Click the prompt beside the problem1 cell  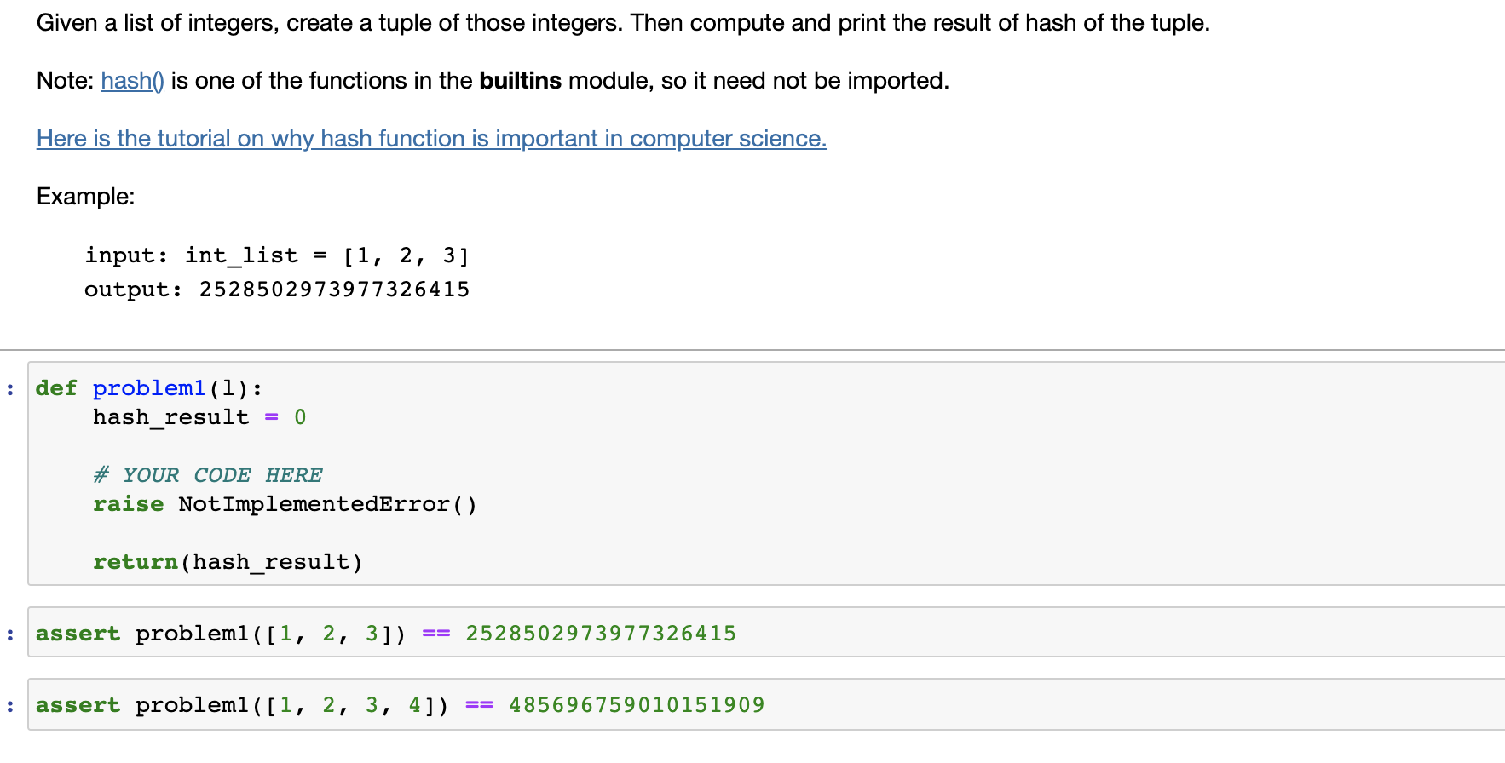(10, 390)
